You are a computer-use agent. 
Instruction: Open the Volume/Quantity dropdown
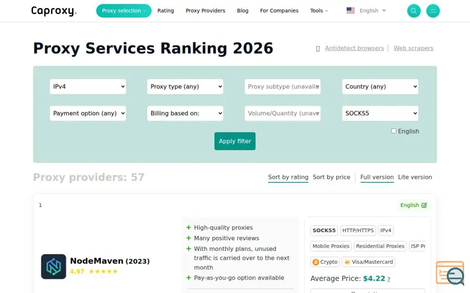(x=283, y=113)
